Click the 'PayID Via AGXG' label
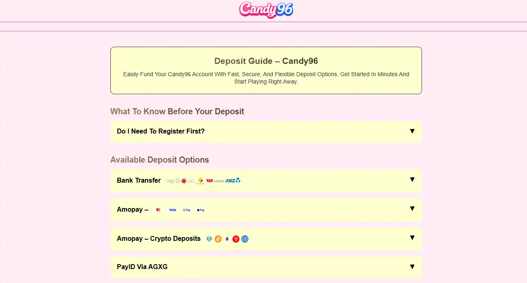Image resolution: width=527 pixels, height=283 pixels. tap(142, 267)
